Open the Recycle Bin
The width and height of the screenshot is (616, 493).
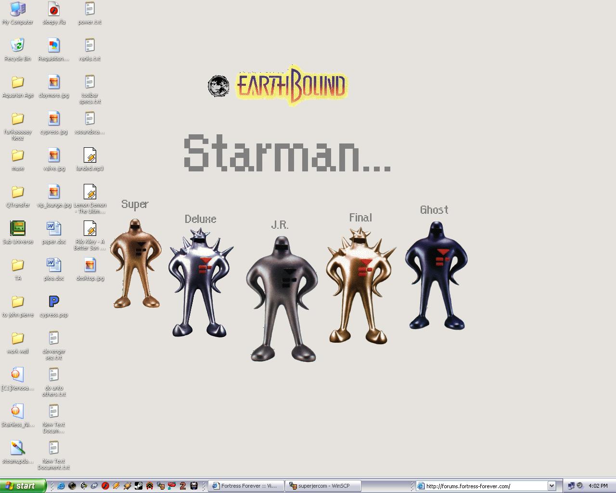(18, 50)
